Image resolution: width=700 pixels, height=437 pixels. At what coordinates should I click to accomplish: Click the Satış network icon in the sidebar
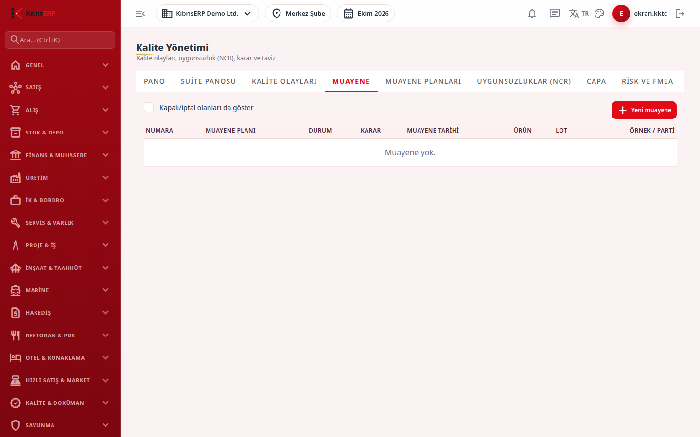pyautogui.click(x=16, y=87)
